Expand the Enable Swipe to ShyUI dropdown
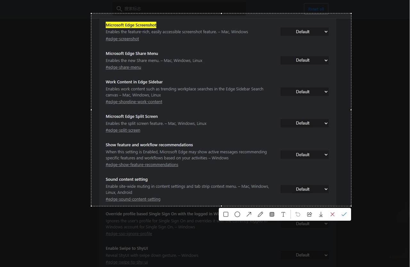The image size is (410, 267). click(x=305, y=255)
